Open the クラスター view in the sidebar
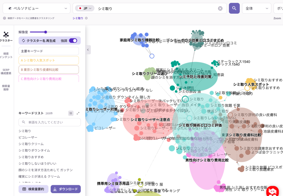283x196 pixels. 6,37
